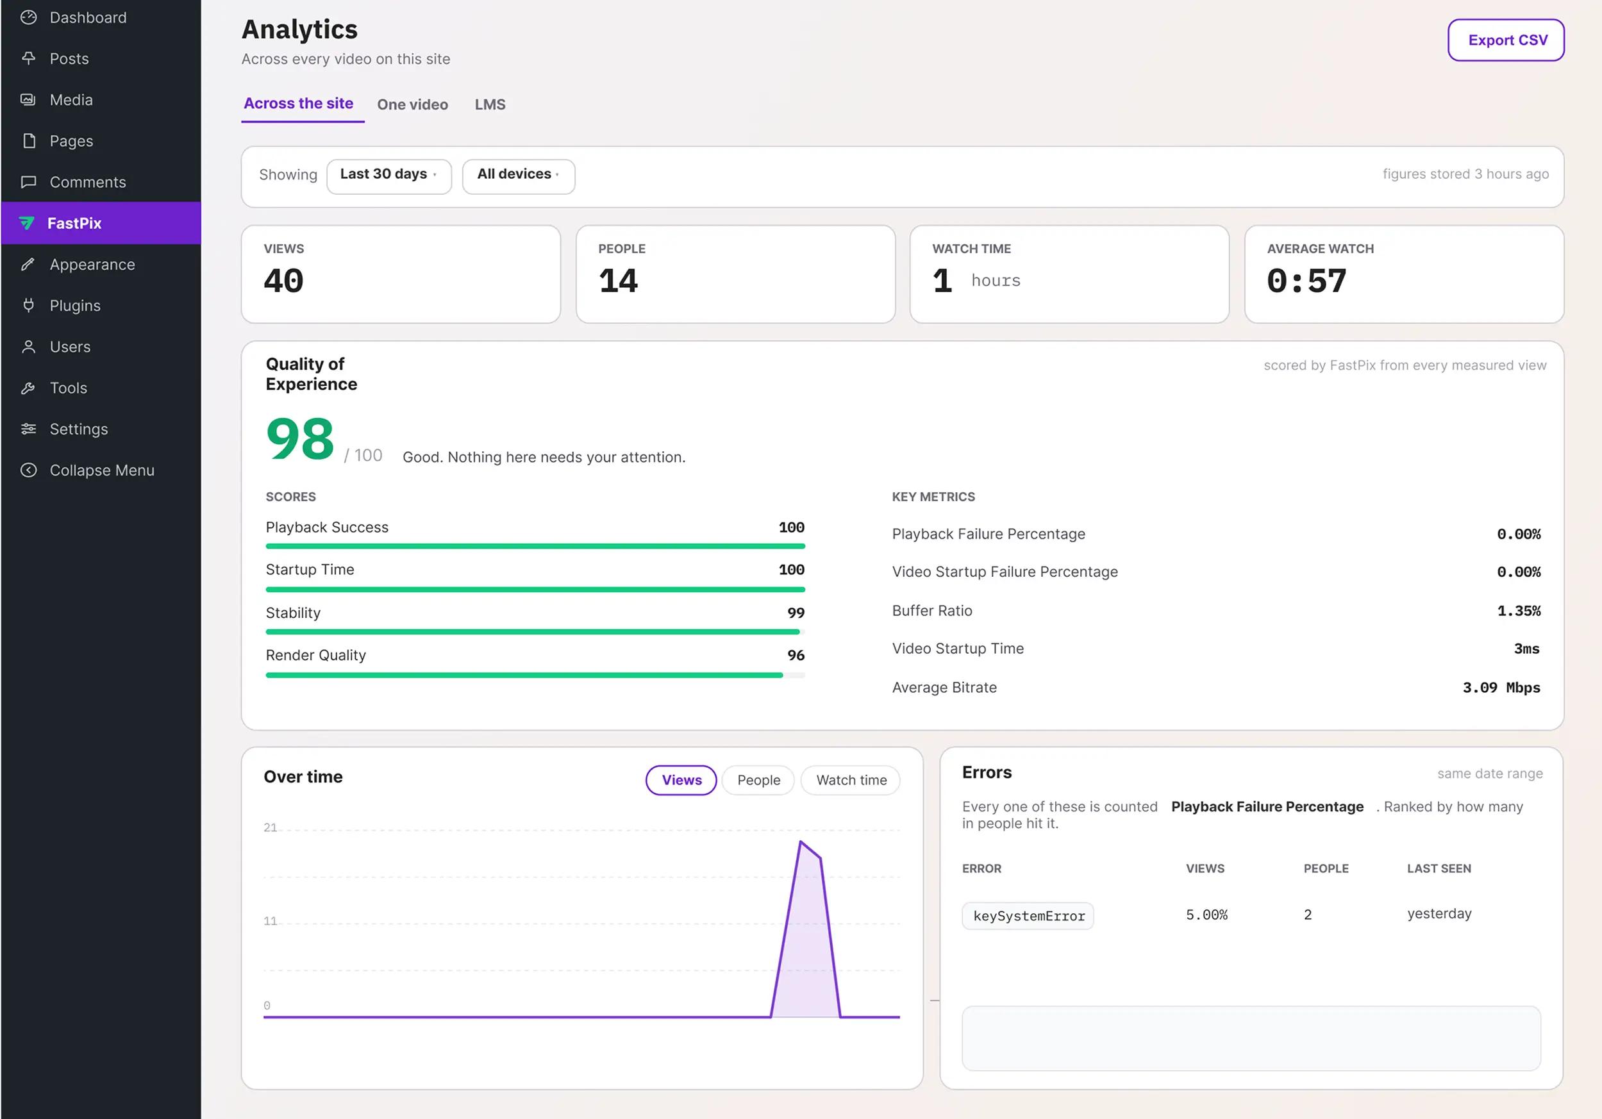Click the Video Startup Time 3ms value
Screen dimensions: 1602x1119
pos(1526,649)
